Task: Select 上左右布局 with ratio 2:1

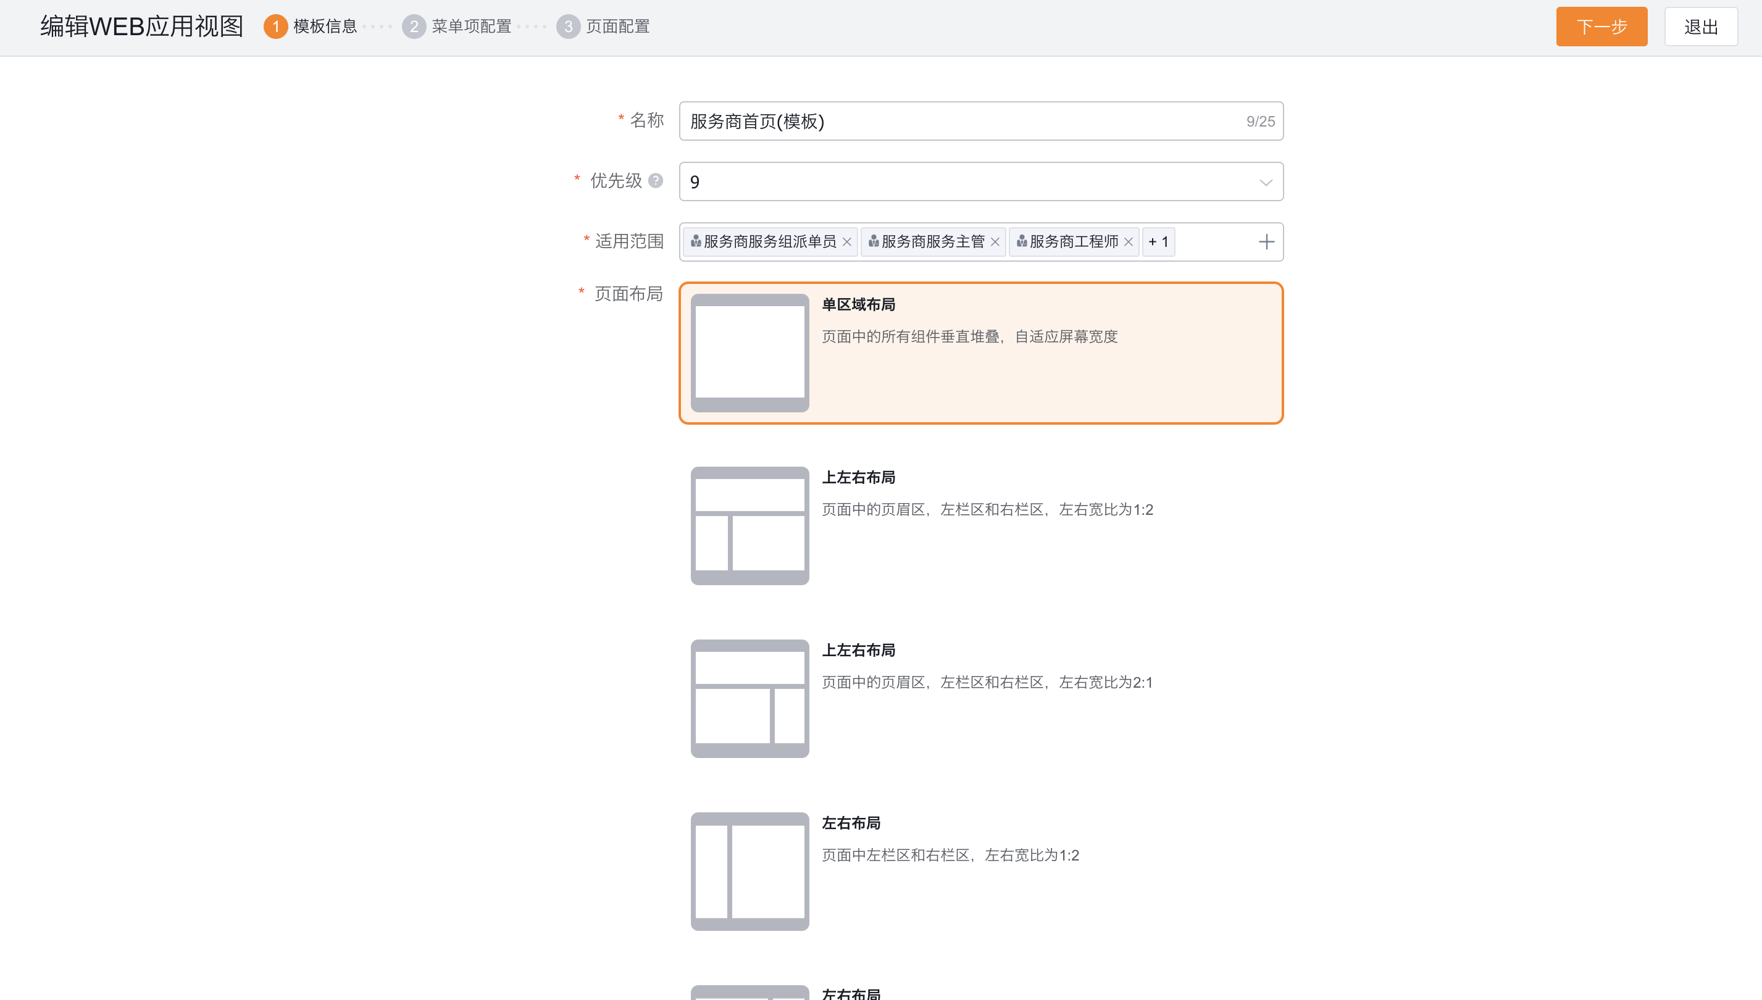Action: pos(981,699)
